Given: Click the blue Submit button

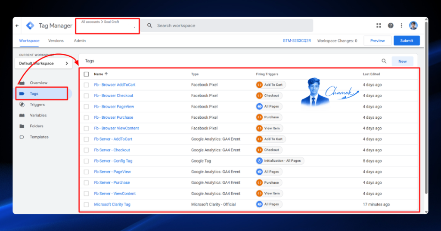Looking at the screenshot, I should coord(407,40).
